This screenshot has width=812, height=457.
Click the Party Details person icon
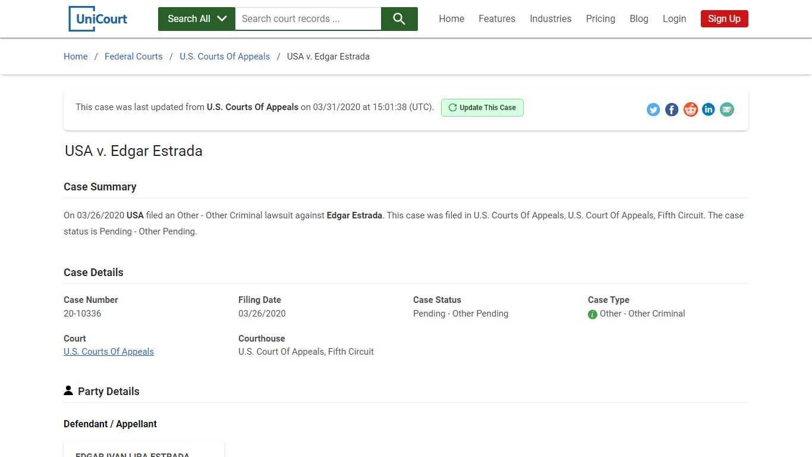tap(68, 391)
